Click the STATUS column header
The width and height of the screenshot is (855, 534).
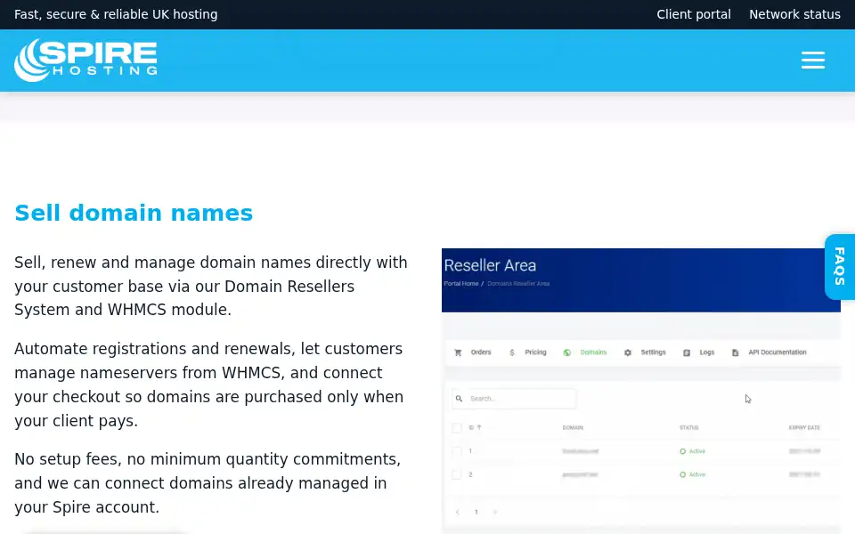pos(688,428)
